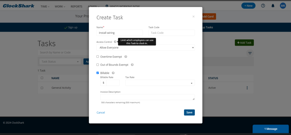Open Who's Working Now
291x135 pixels.
pos(122,6)
